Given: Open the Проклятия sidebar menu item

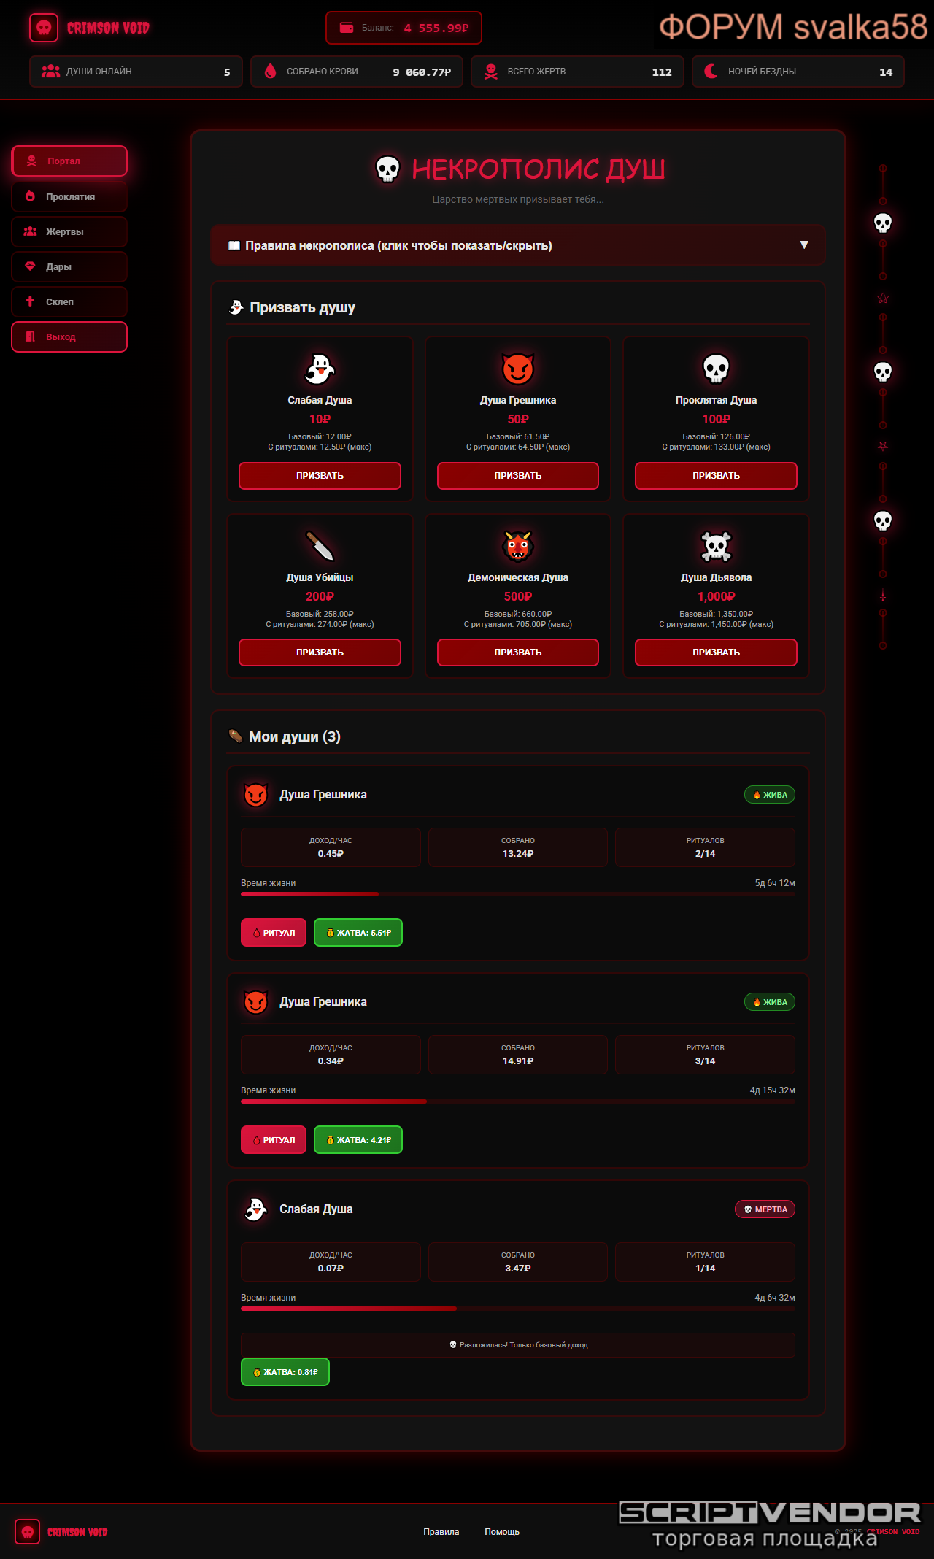Looking at the screenshot, I should tap(69, 196).
